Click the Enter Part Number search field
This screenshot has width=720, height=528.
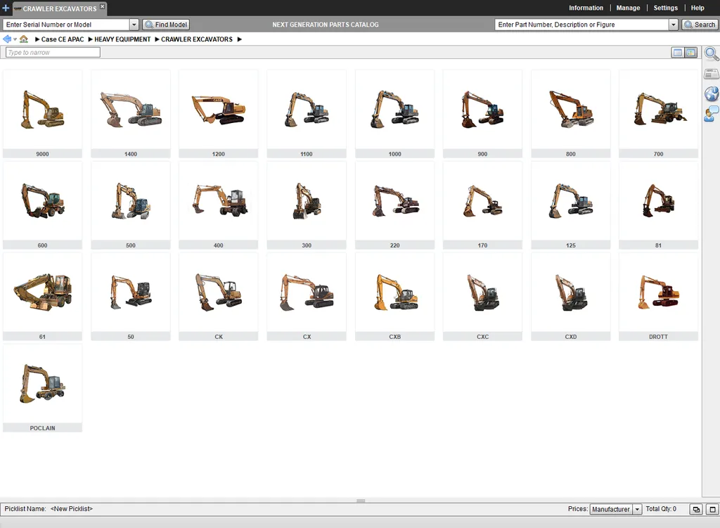[x=581, y=25]
